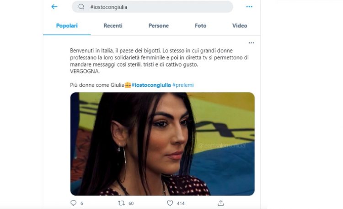The height and width of the screenshot is (209, 343).
Task: Show the Foto tab
Action: [200, 26]
